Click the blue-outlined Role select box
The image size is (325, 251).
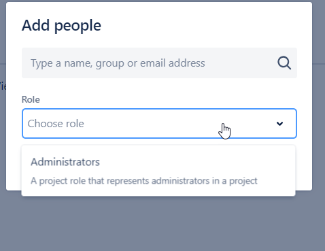[x=159, y=123]
